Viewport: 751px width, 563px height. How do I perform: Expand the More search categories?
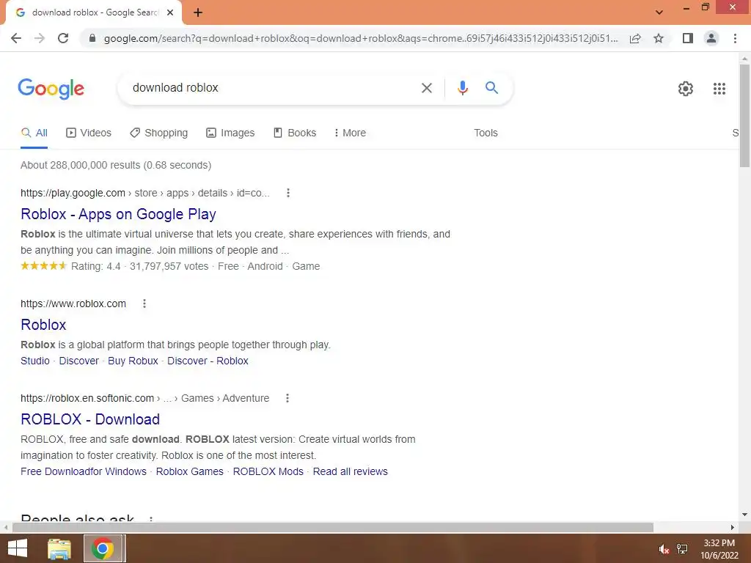(350, 133)
